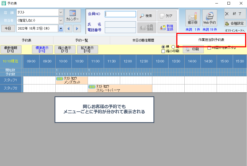This screenshot has height=166, width=247.
Task: Click the 印刷 printer button
Action: [193, 50]
